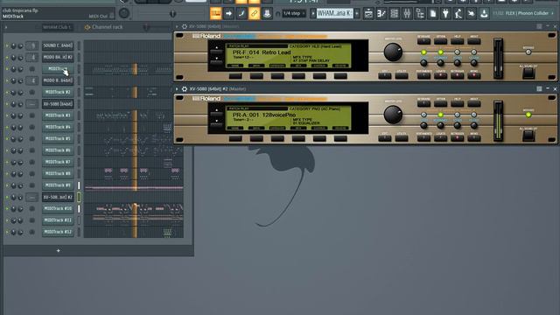Click the MASTER LEVEL knob on top XV-5080
This screenshot has height=315, width=560.
[x=393, y=52]
